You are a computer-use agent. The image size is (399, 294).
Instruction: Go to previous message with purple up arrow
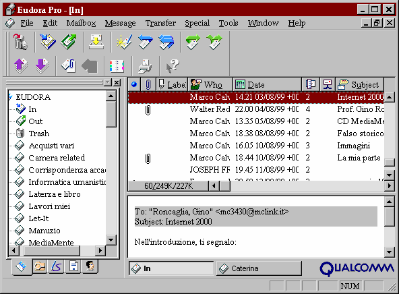tap(21, 65)
